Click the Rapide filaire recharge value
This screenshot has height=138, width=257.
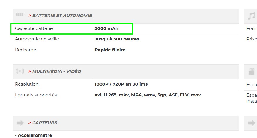point(110,50)
